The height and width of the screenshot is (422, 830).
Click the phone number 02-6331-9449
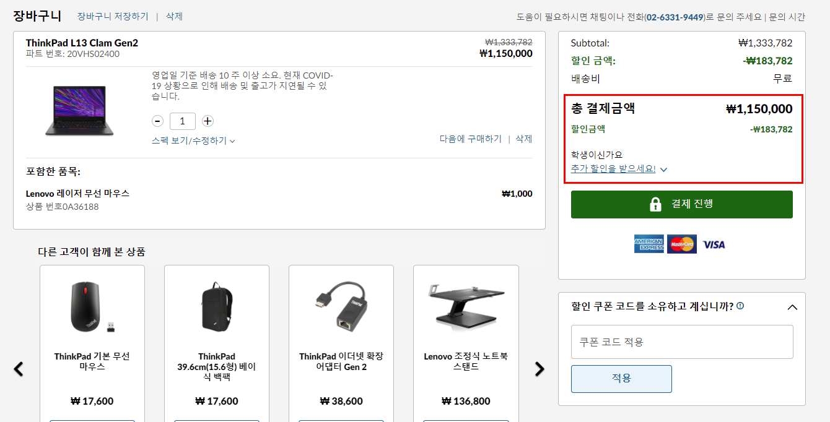675,17
